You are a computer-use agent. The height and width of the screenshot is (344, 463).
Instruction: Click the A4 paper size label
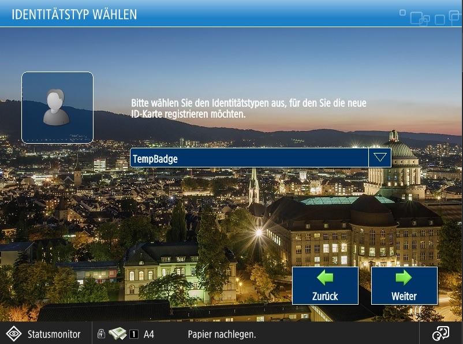click(x=149, y=334)
